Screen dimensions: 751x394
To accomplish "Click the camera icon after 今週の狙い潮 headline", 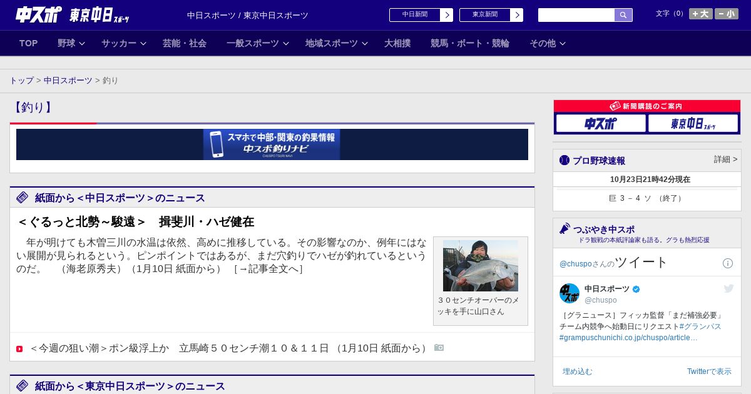I will [439, 348].
